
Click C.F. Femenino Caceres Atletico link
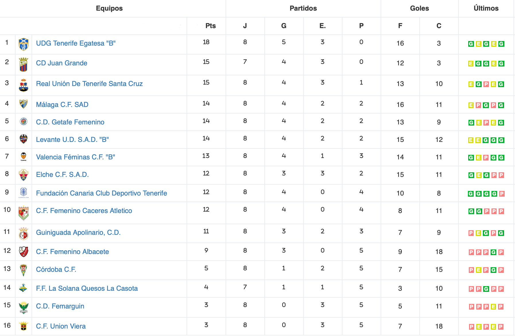coord(84,211)
